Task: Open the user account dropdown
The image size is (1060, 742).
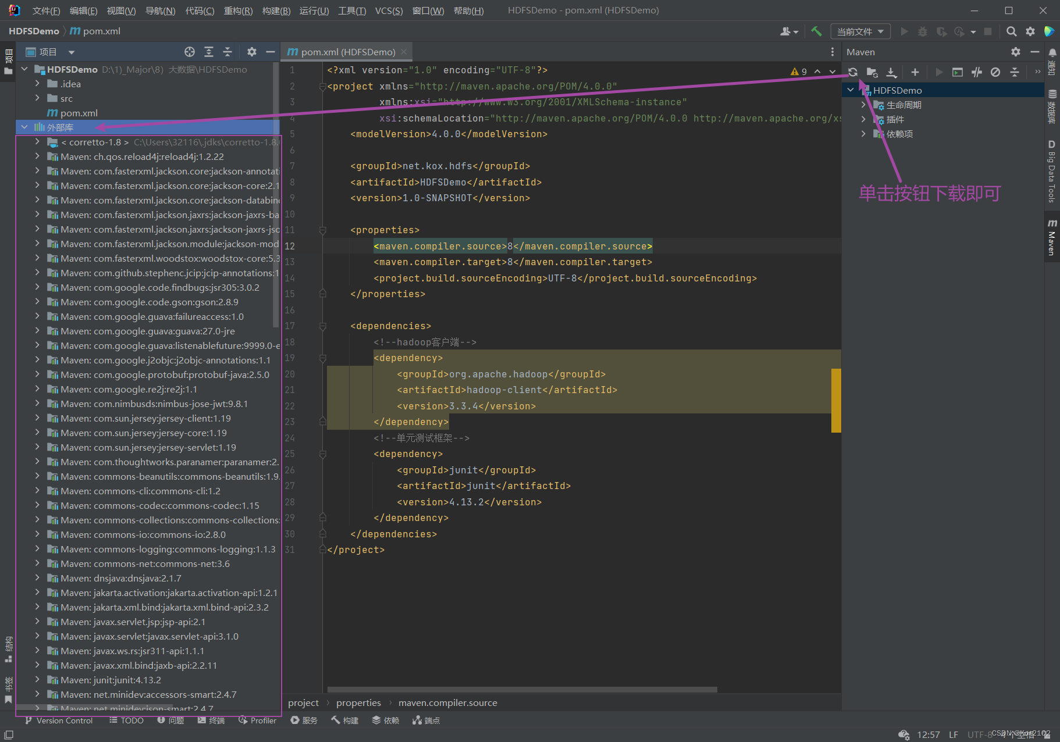Action: pyautogui.click(x=789, y=31)
